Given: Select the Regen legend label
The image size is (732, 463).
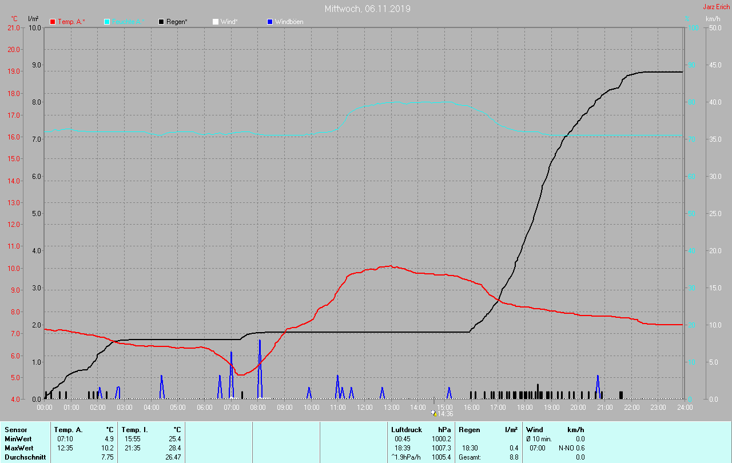Looking at the screenshot, I should (177, 22).
